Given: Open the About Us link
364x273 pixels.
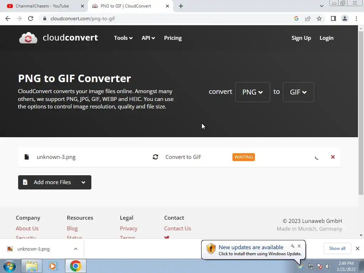Looking at the screenshot, I should (x=27, y=229).
